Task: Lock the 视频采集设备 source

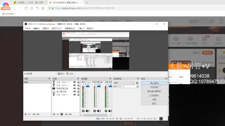Action: (x=78, y=88)
